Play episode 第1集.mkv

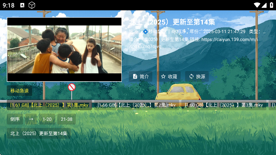[x=49, y=105]
